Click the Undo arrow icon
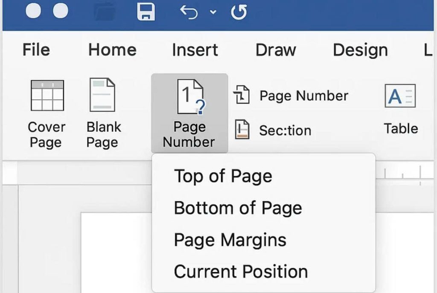This screenshot has height=293, width=437. 189,12
